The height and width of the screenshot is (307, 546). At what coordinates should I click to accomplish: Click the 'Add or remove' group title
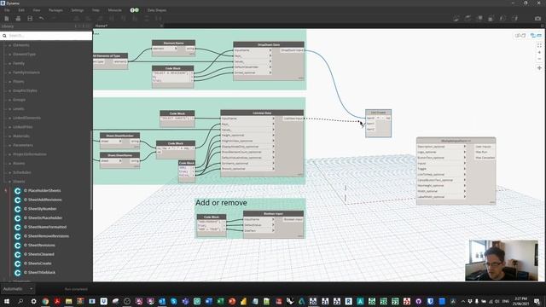click(221, 203)
